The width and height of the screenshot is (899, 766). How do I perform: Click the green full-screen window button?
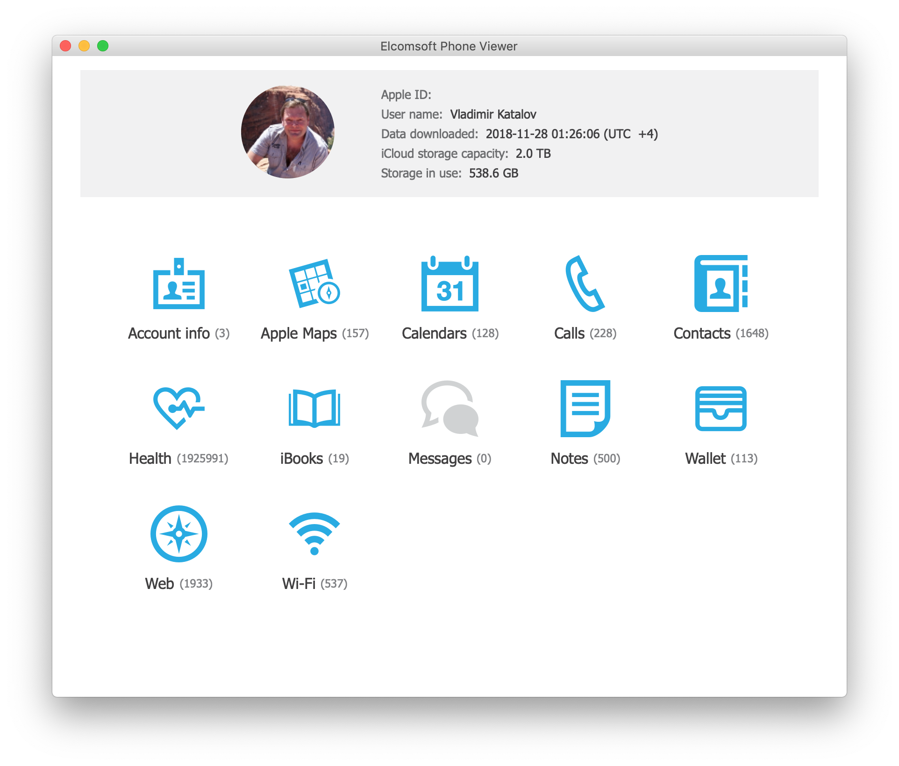103,46
